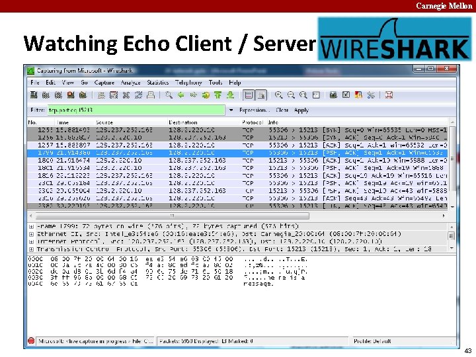Open the Help menu
This screenshot has width=476, height=357.
click(x=235, y=82)
